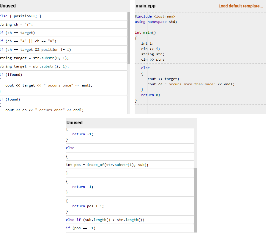
Task: Click 'using namespace std;' line in main.cpp
Action: (x=156, y=22)
